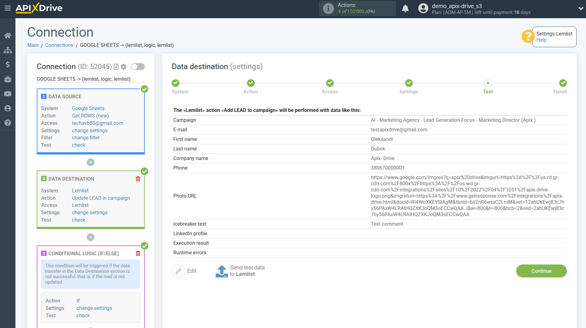Click the Send test data to Lemlist label
This screenshot has height=328, width=586.
(x=247, y=271)
